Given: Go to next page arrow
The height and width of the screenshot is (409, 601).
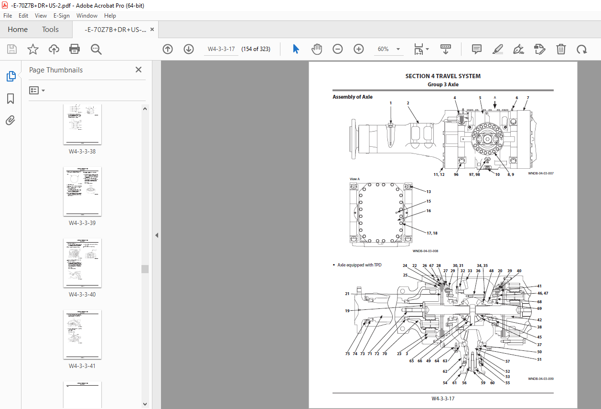Looking at the screenshot, I should coord(189,49).
